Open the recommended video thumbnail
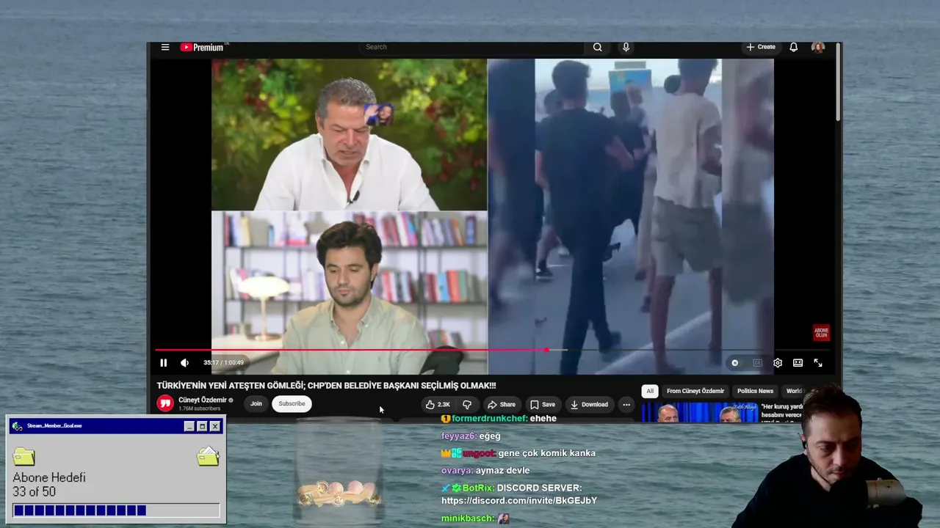This screenshot has height=528, width=940. coord(700,413)
